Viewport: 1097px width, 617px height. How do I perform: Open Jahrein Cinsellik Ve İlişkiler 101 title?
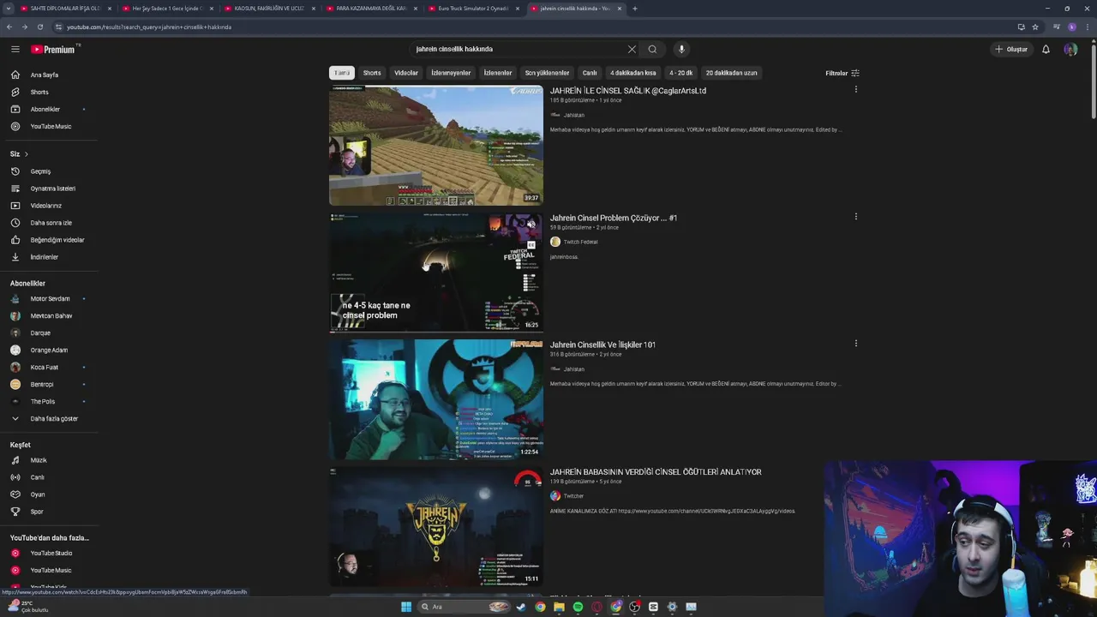[602, 344]
